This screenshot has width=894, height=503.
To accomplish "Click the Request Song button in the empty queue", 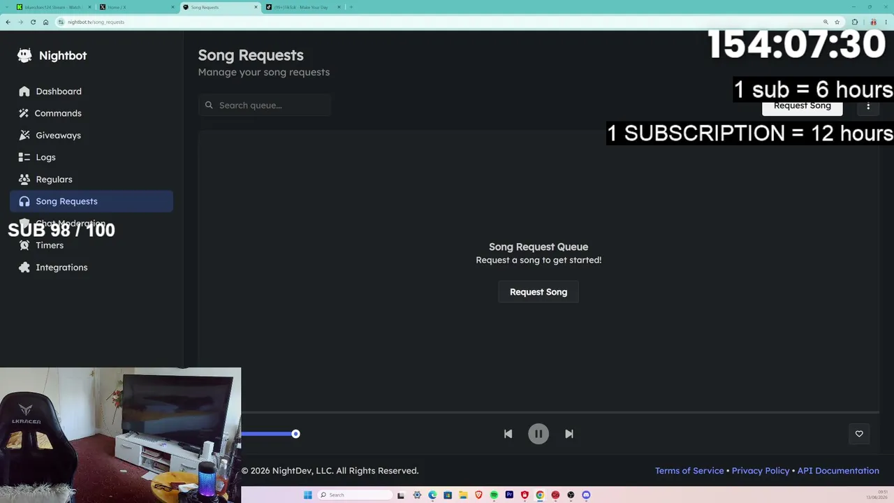I will coord(538,292).
